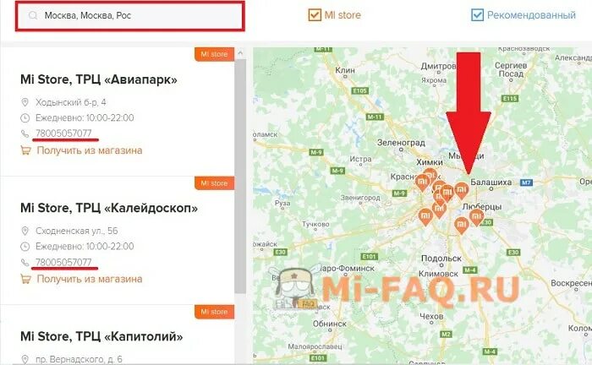Click the cart icon in the Калейдоскоп card
This screenshot has height=365, width=592.
pos(25,279)
